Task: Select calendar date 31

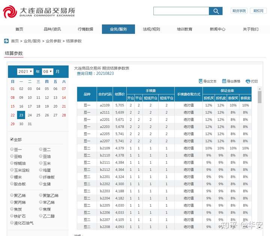Action: (30, 124)
